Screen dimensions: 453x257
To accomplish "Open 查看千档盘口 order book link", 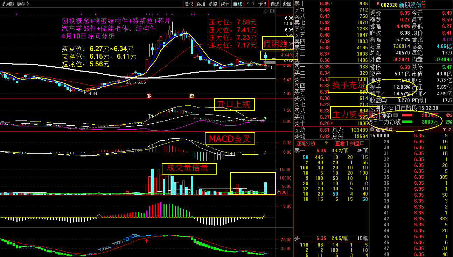I will (350, 143).
